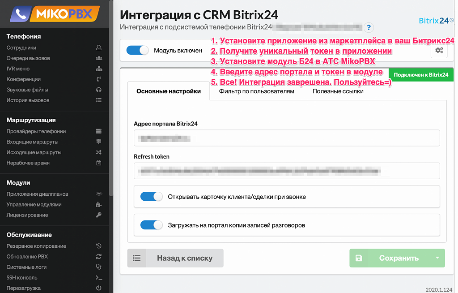Click the backup history clock icon

[99, 246]
